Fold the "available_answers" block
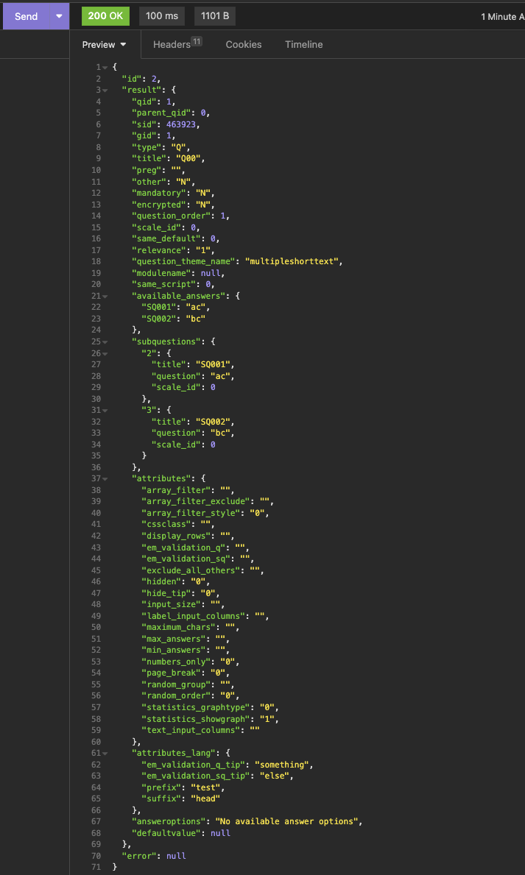525x875 pixels. click(x=105, y=295)
